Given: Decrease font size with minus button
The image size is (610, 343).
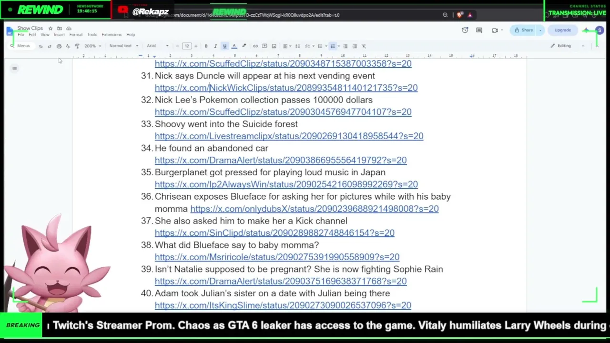Looking at the screenshot, I should 177,46.
